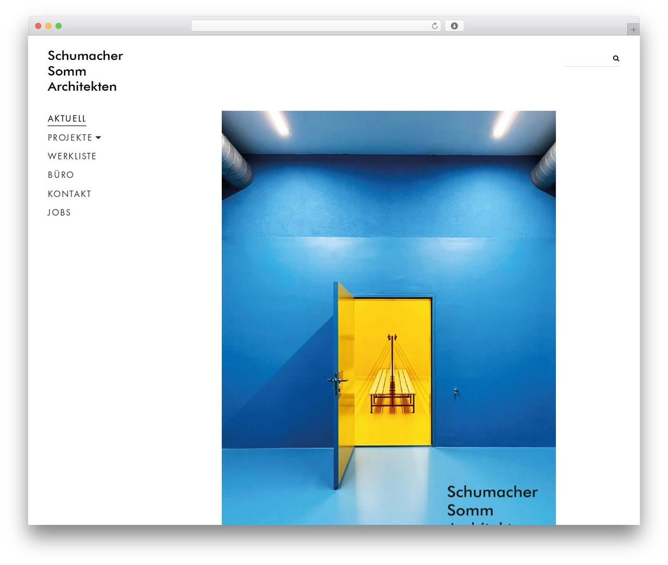
Task: Open the Jobs page
Action: click(x=59, y=213)
